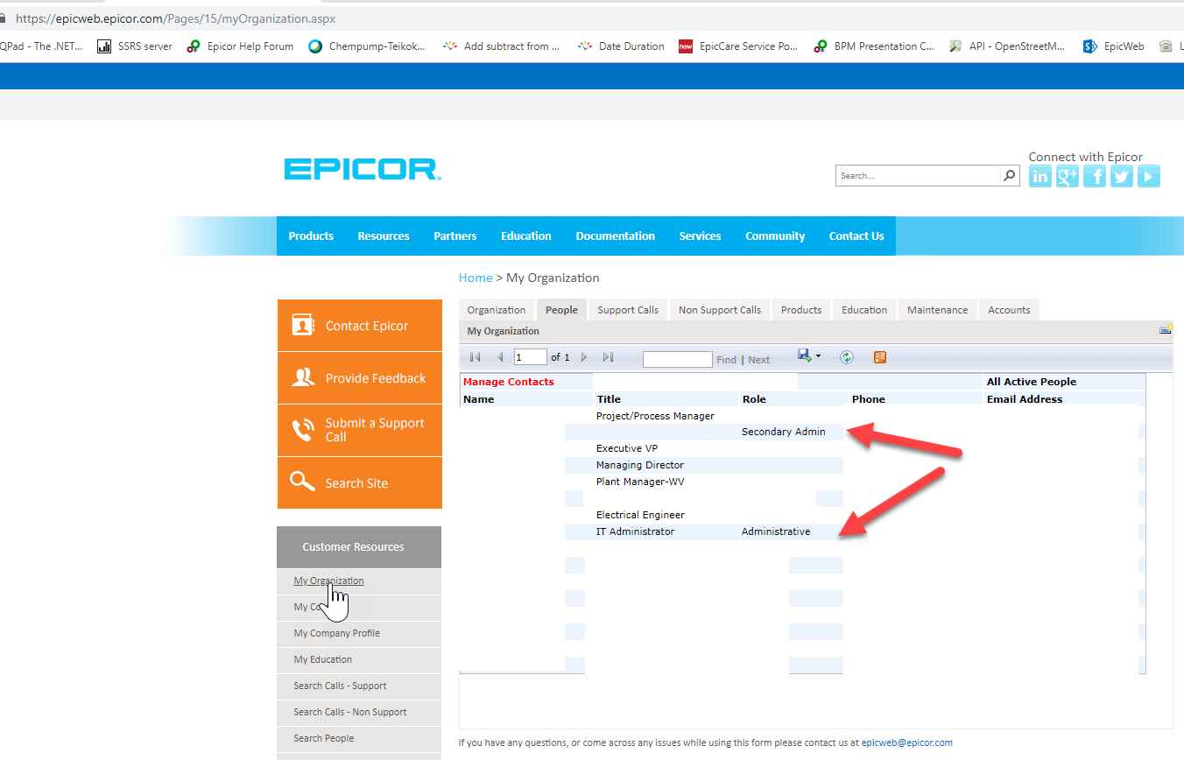The width and height of the screenshot is (1184, 760).
Task: Open the Education navigation menu
Action: point(526,236)
